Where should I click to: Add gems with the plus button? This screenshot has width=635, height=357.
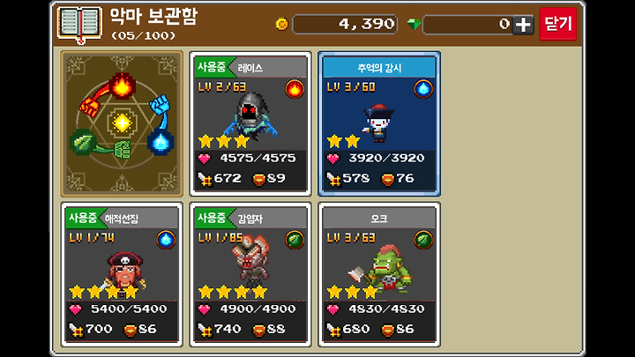[x=523, y=25]
